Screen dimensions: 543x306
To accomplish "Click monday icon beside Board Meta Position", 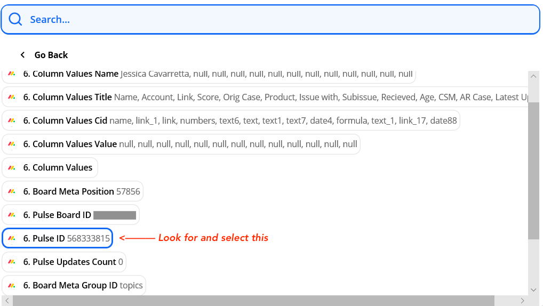I will point(12,191).
